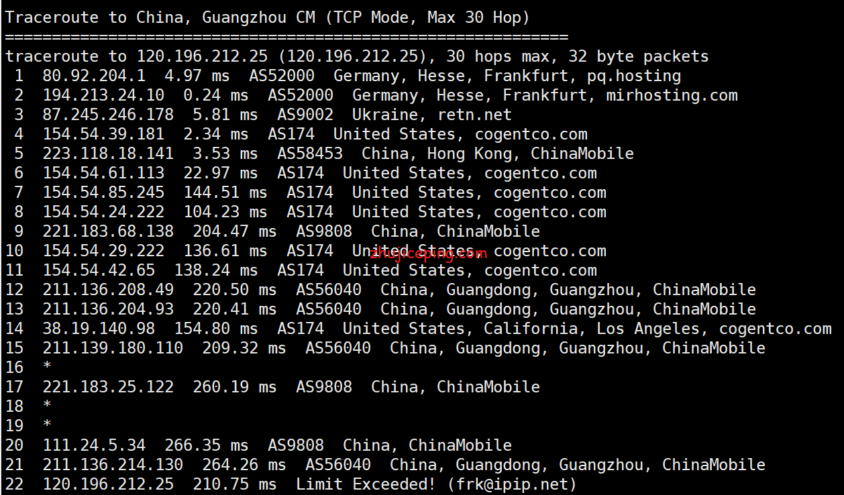The image size is (844, 495).
Task: Select IP address 211.136.214.130
Action: point(113,465)
